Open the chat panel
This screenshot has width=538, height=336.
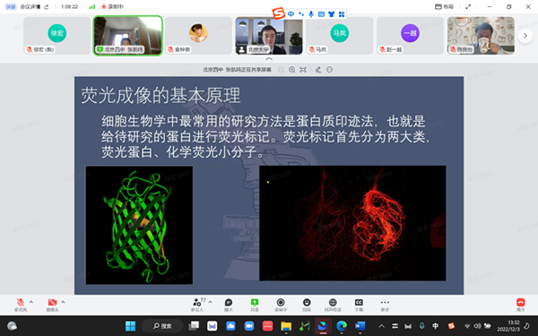pyautogui.click(x=229, y=304)
